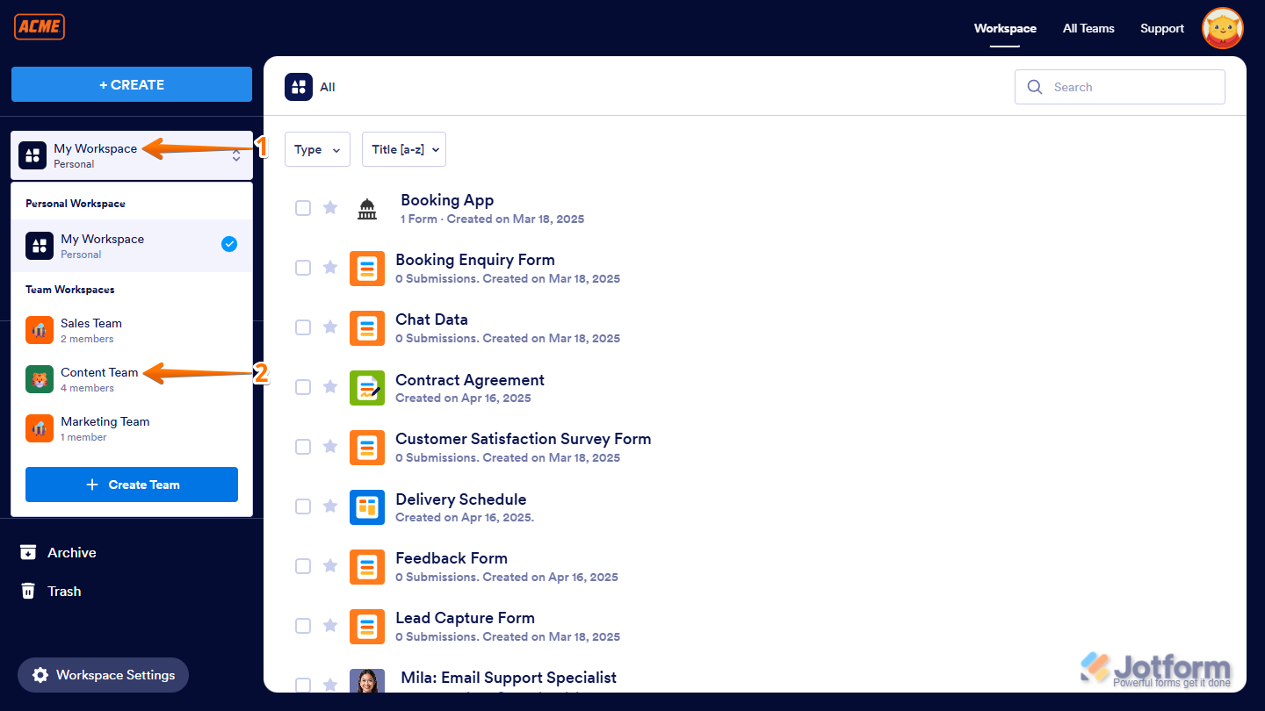Click the ACME logo

coord(39,26)
